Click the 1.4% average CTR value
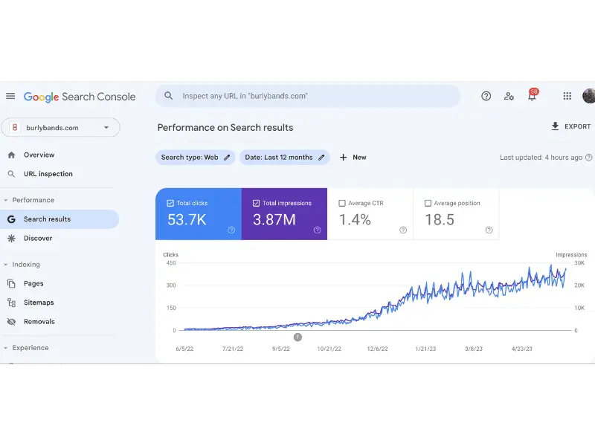The image size is (595, 446). tap(355, 219)
